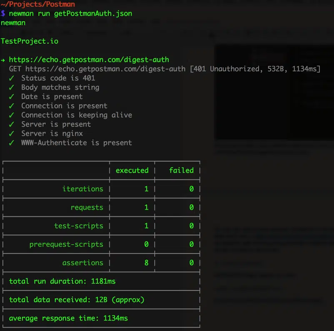Screen dimensions: 334x331
Task: Click the arrow before the digest-auth URL
Action: pos(3,60)
